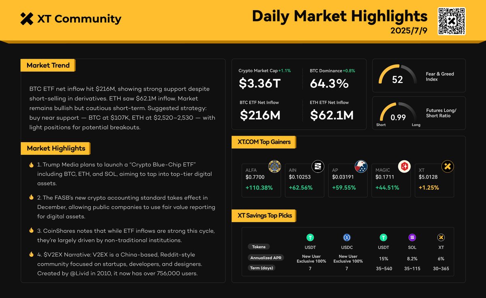This screenshot has width=486, height=298.
Task: Click the AP eagle token icon
Action: point(361,166)
